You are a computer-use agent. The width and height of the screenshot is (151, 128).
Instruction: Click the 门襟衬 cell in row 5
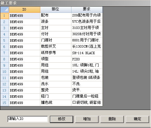pos(56,41)
